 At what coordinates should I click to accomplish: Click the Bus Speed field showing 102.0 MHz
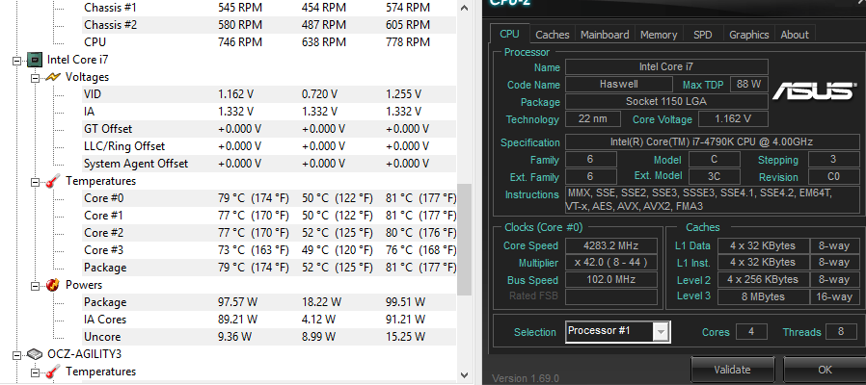pyautogui.click(x=611, y=279)
